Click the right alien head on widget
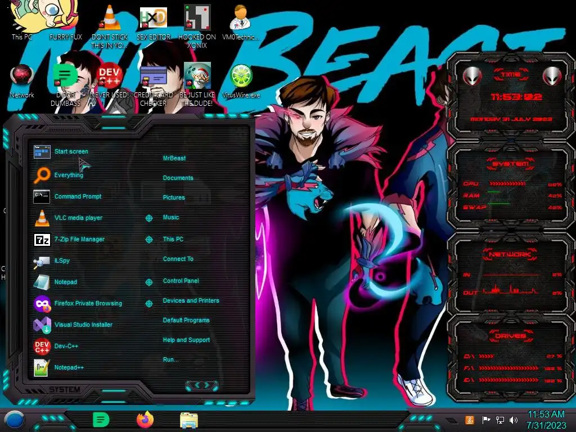 point(552,76)
